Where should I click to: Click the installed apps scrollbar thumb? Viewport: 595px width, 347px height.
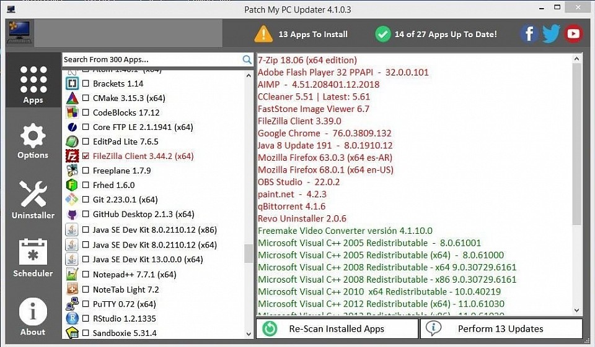pos(577,144)
